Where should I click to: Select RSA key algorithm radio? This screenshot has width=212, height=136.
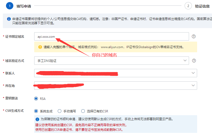[x=36, y=99]
